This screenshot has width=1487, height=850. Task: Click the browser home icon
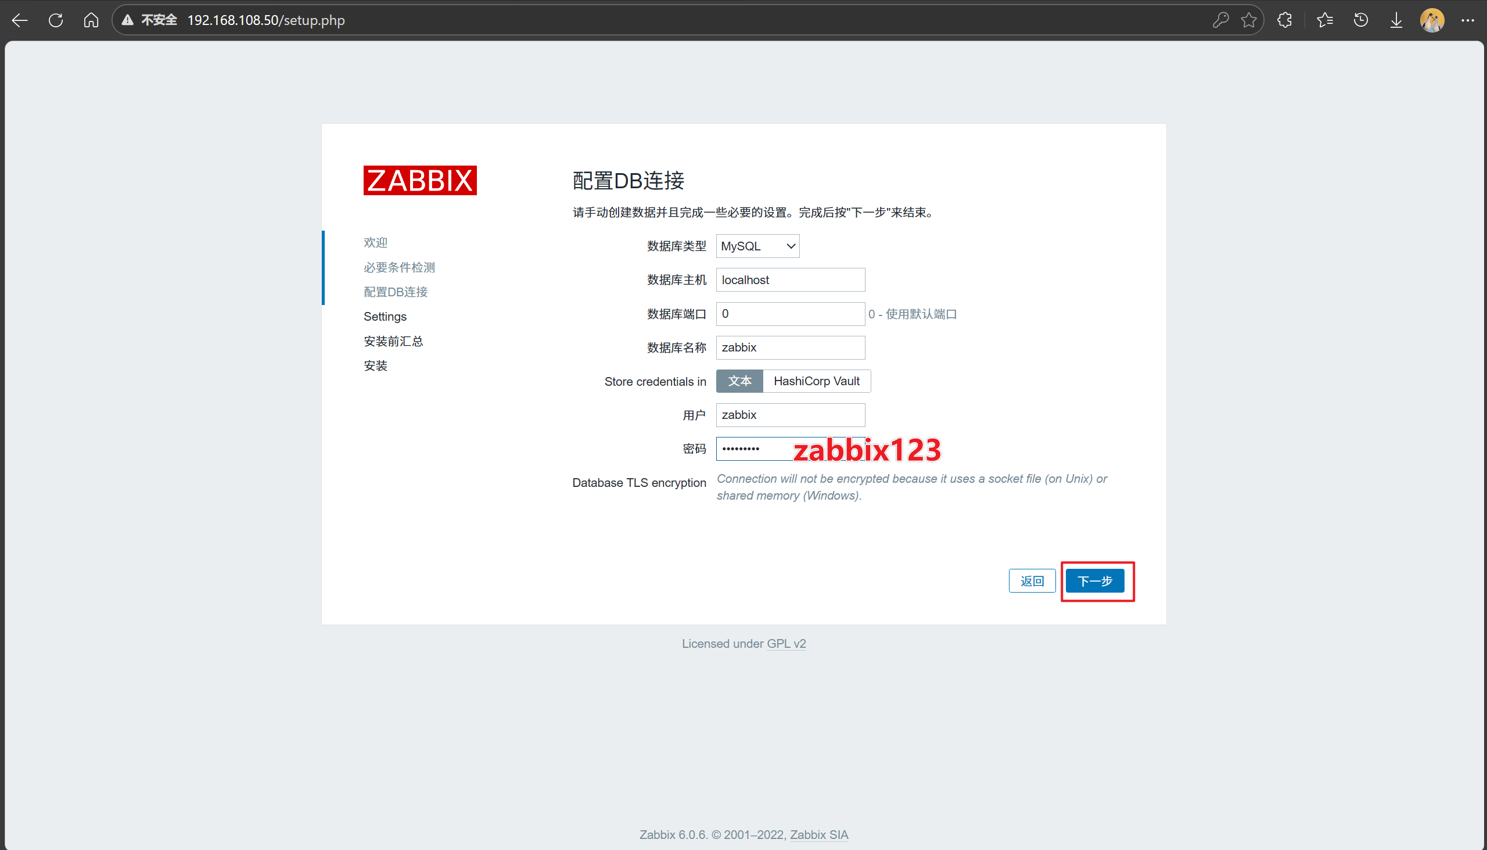(x=91, y=20)
